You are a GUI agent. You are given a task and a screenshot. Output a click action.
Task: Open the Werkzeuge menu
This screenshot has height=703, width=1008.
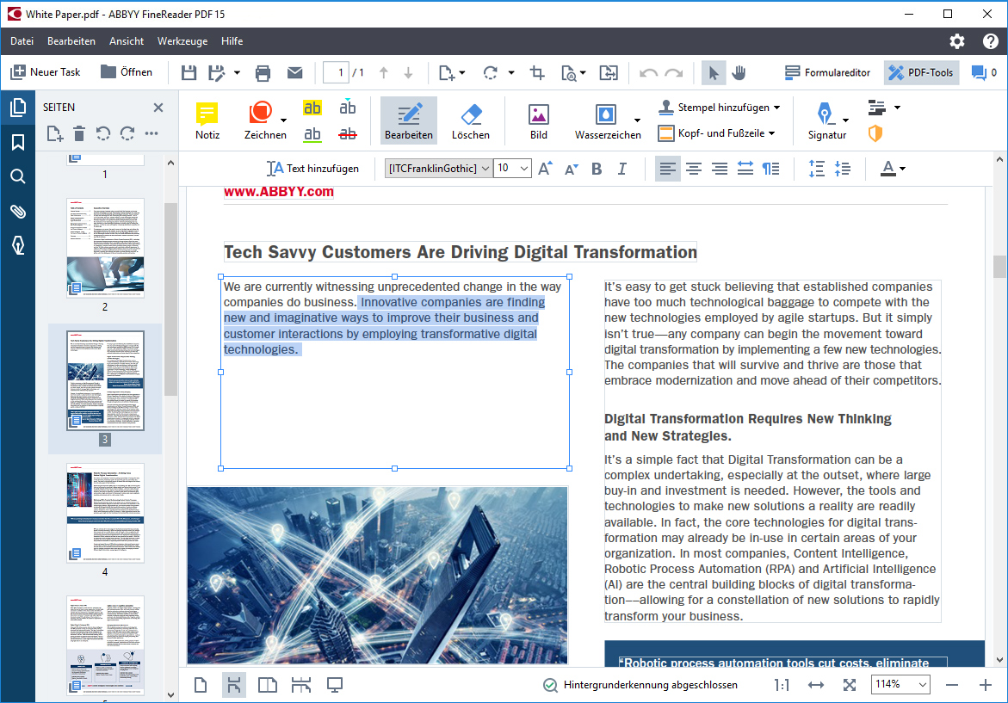182,41
